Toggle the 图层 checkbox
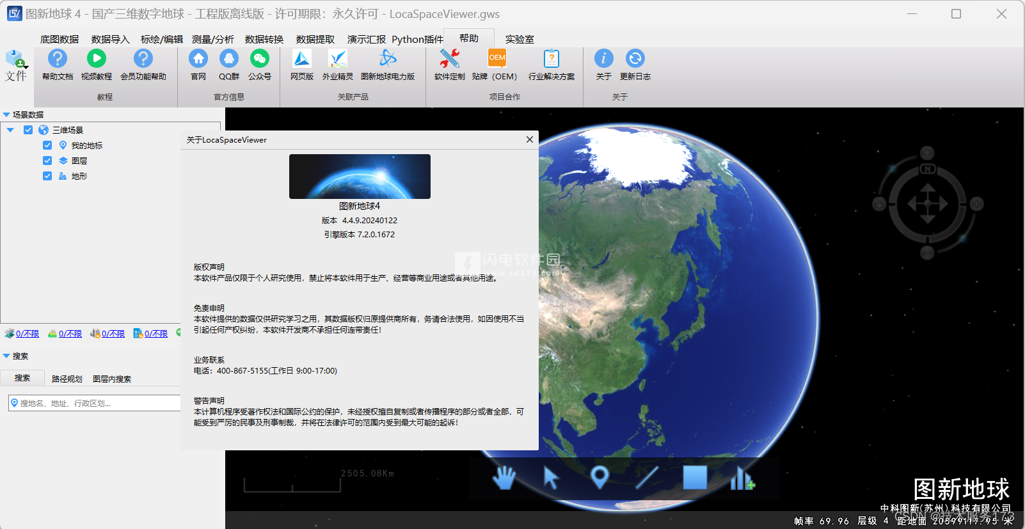This screenshot has height=529, width=1025. 47,161
